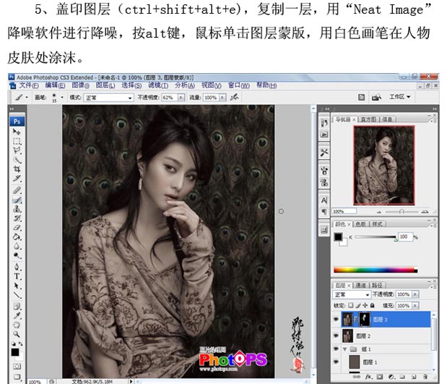This screenshot has height=384, width=447.
Task: Select the Rectangular Marquee tool
Action: pos(17,141)
